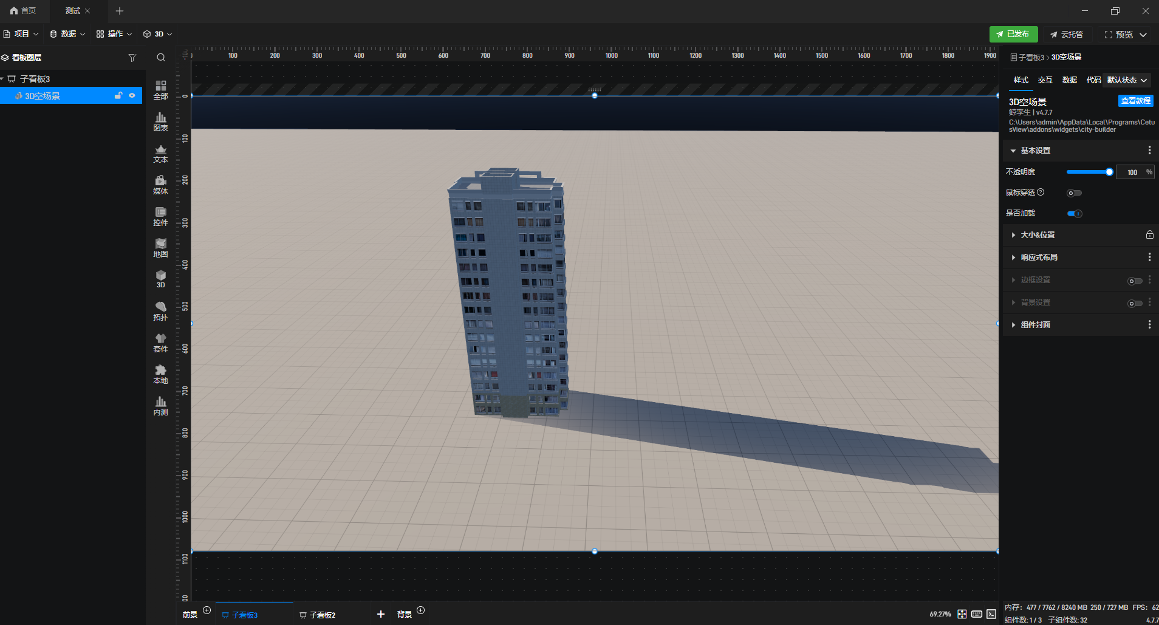The height and width of the screenshot is (625, 1159).
Task: Expand the 大小&位置 section
Action: click(x=1013, y=234)
